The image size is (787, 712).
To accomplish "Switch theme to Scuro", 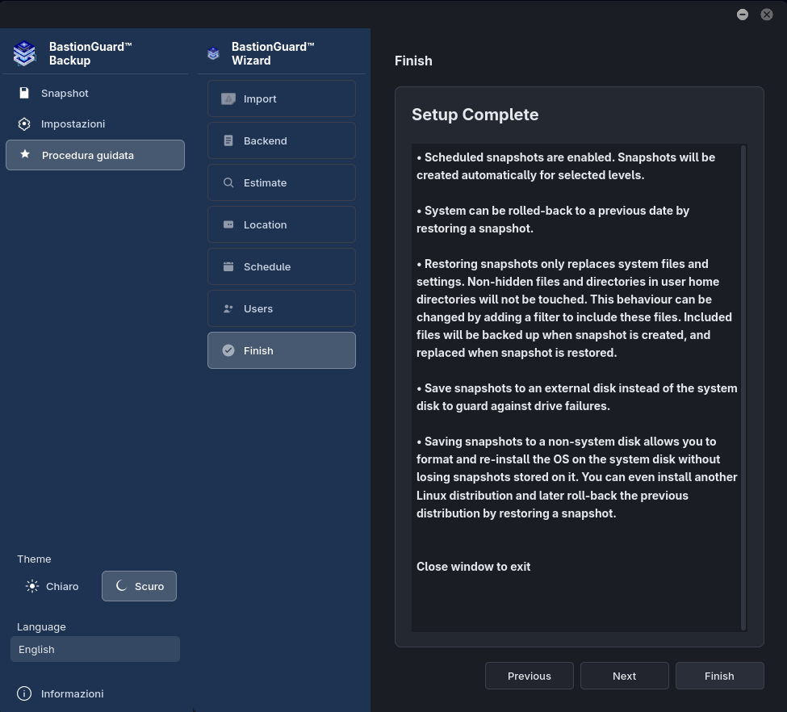I will click(x=139, y=586).
